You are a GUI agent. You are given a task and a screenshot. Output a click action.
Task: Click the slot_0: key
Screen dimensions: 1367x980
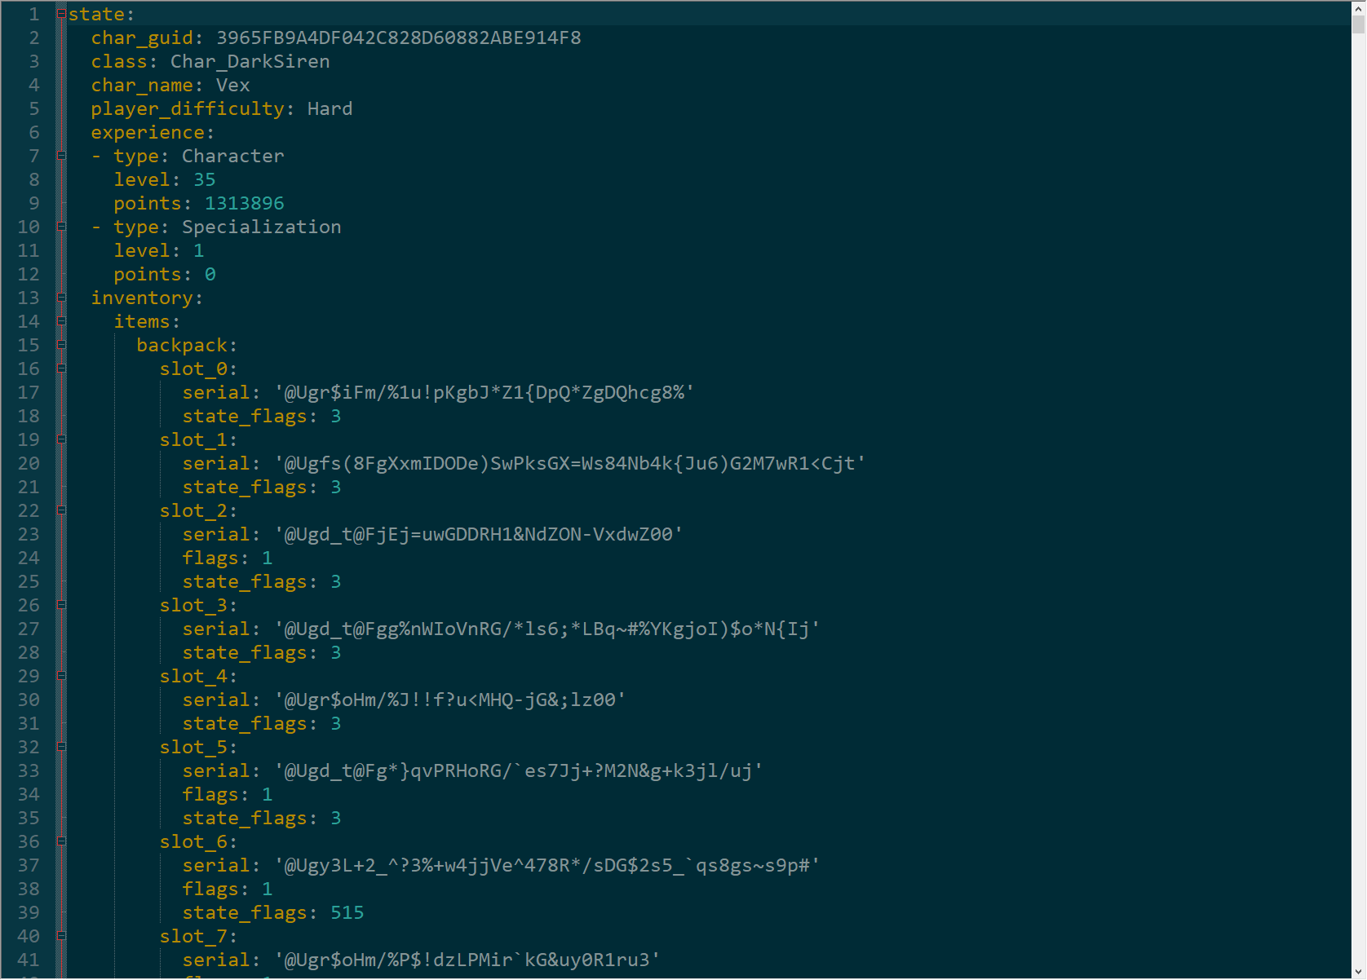[198, 369]
